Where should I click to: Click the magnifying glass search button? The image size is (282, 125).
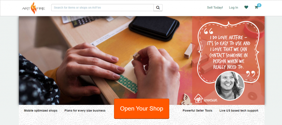tap(158, 7)
